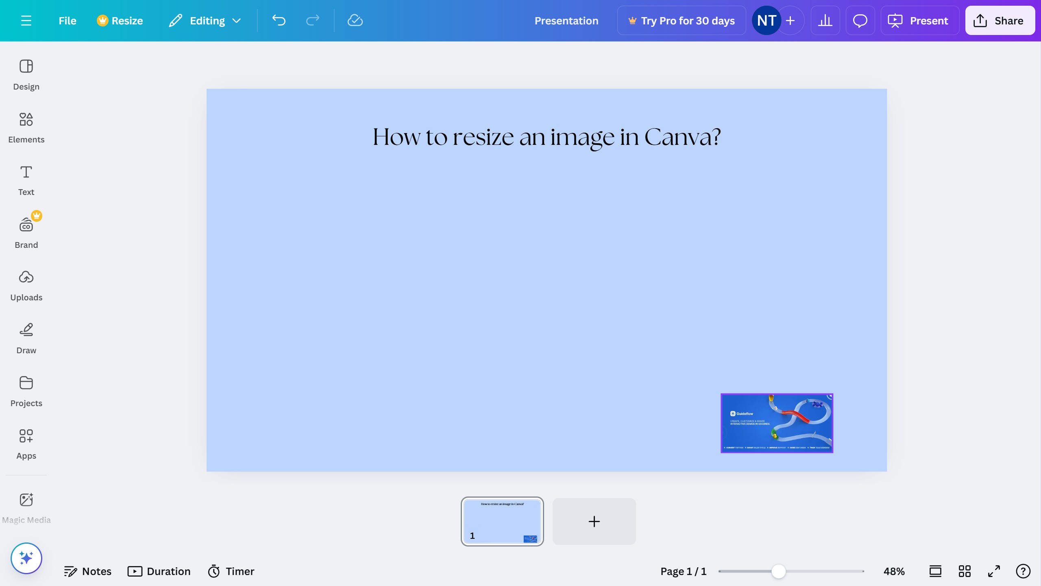Adjust the zoom slider
Viewport: 1041px width, 586px height.
click(x=779, y=571)
